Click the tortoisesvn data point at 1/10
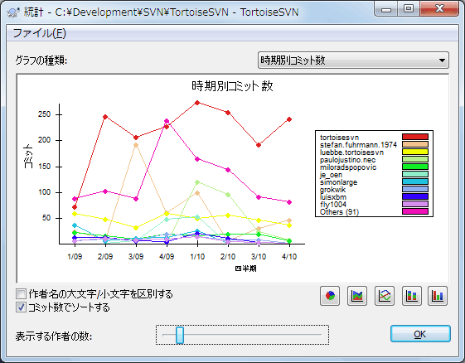This screenshot has width=465, height=363. click(x=197, y=103)
